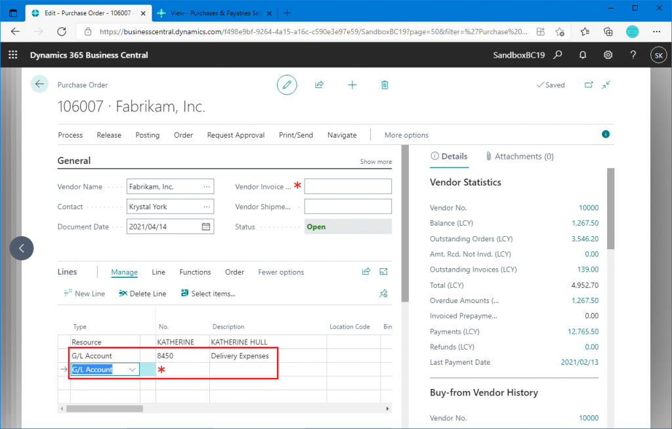This screenshot has height=429, width=672.
Task: Open Payments (LCY) 12,765.50 link
Action: pos(583,332)
